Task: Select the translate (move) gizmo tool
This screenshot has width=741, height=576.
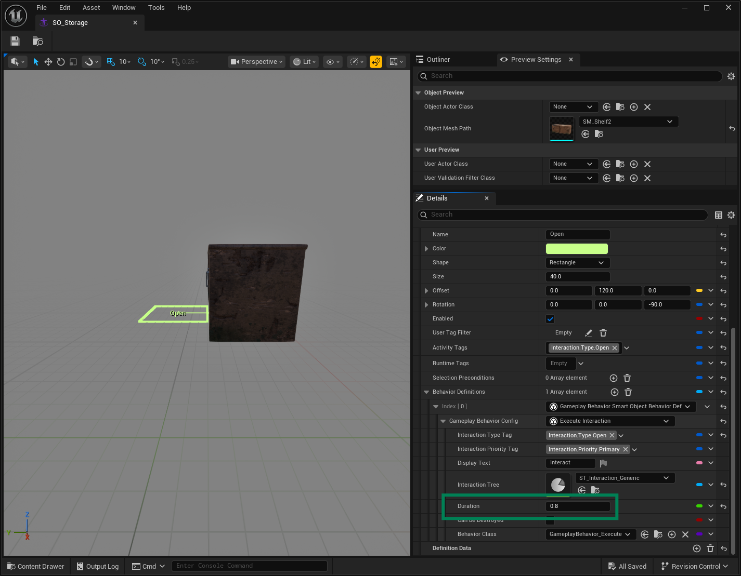Action: point(48,62)
